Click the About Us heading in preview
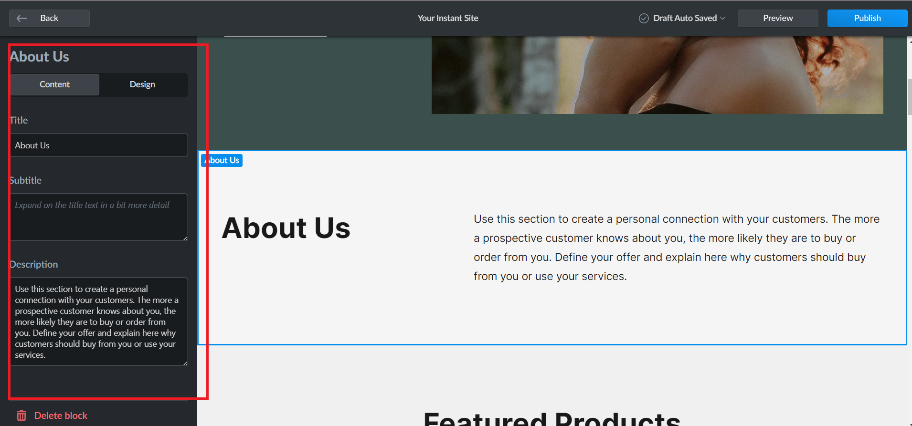 286,228
